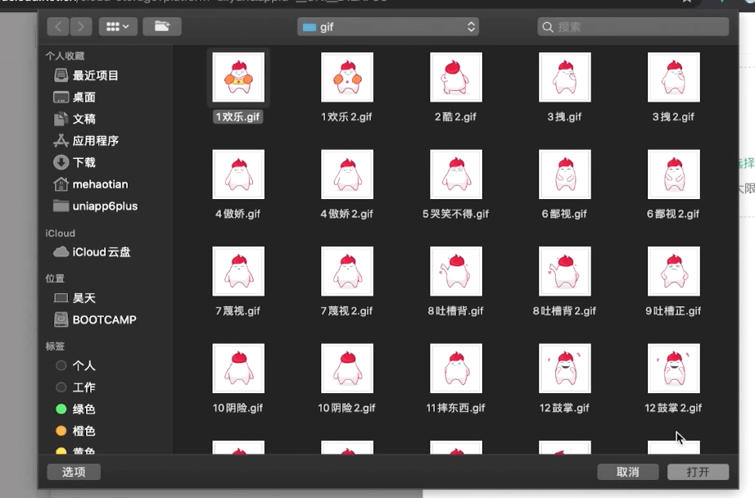Viewport: 755px width, 498px height.
Task: Select the 10阴险.gif thumbnail
Action: [x=238, y=369]
